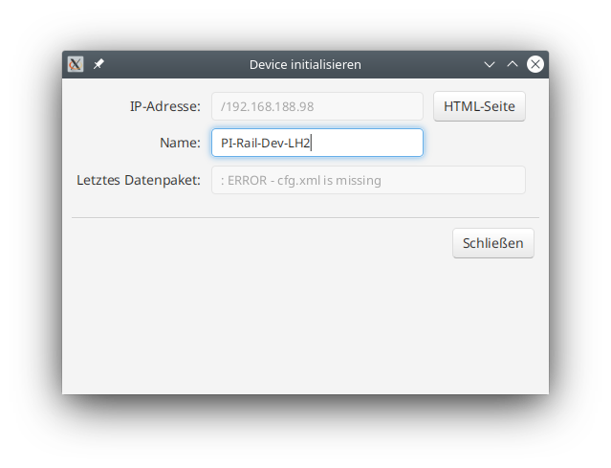
Task: Click the "Letztes Datenpaket:" label
Action: pos(139,180)
